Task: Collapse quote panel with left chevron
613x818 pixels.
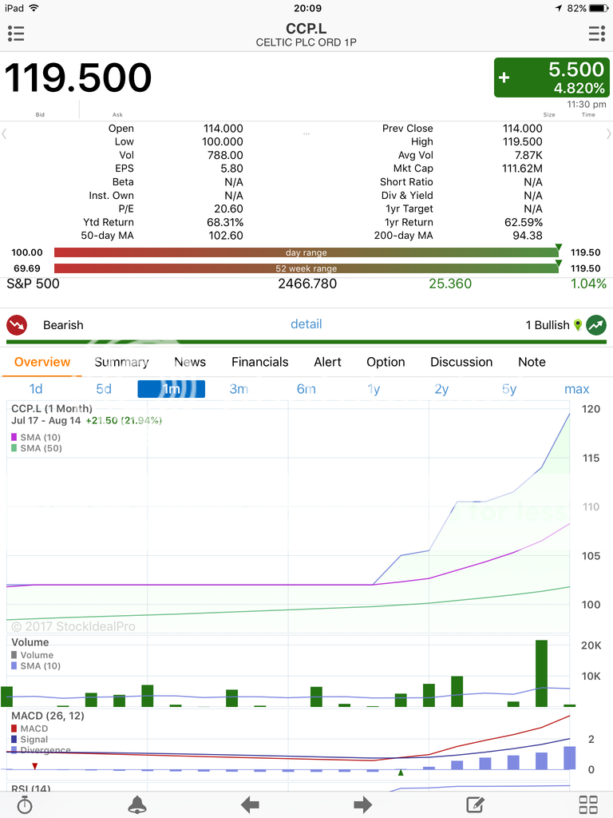Action: click(5, 134)
